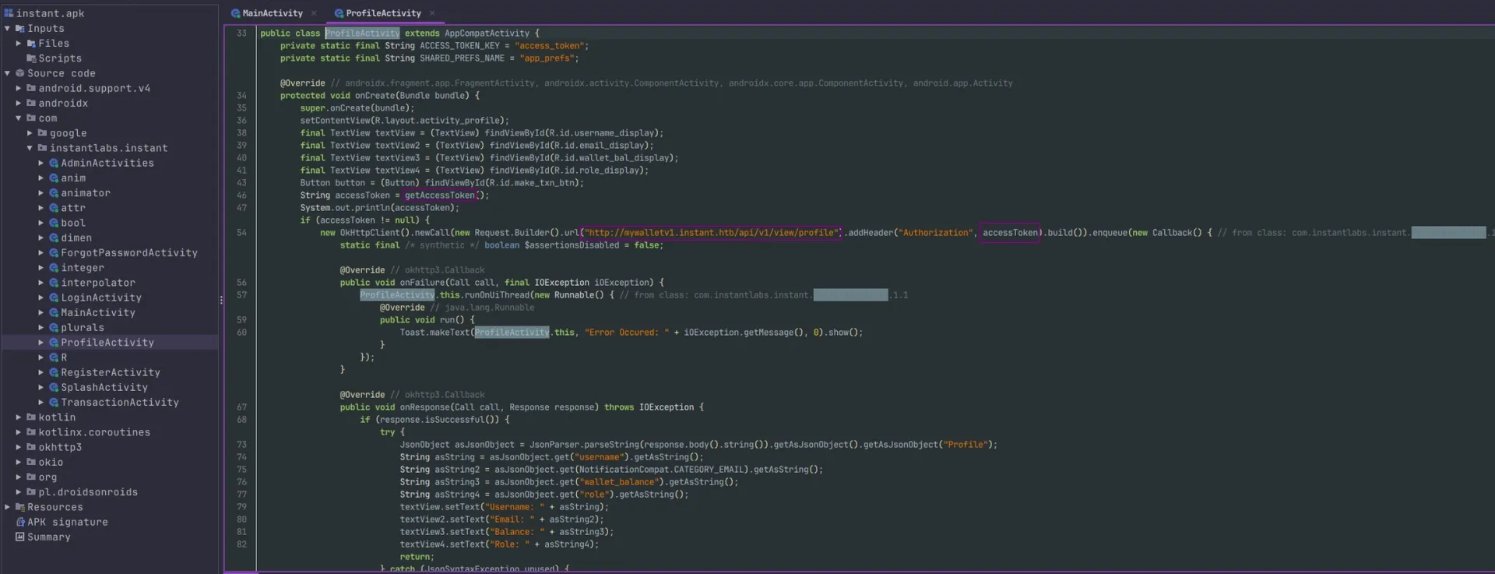Viewport: 1495px width, 574px height.
Task: Expand the androidx package arrow
Action: [19, 103]
